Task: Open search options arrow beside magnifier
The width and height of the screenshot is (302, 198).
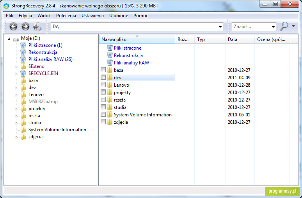Action: pos(293,26)
